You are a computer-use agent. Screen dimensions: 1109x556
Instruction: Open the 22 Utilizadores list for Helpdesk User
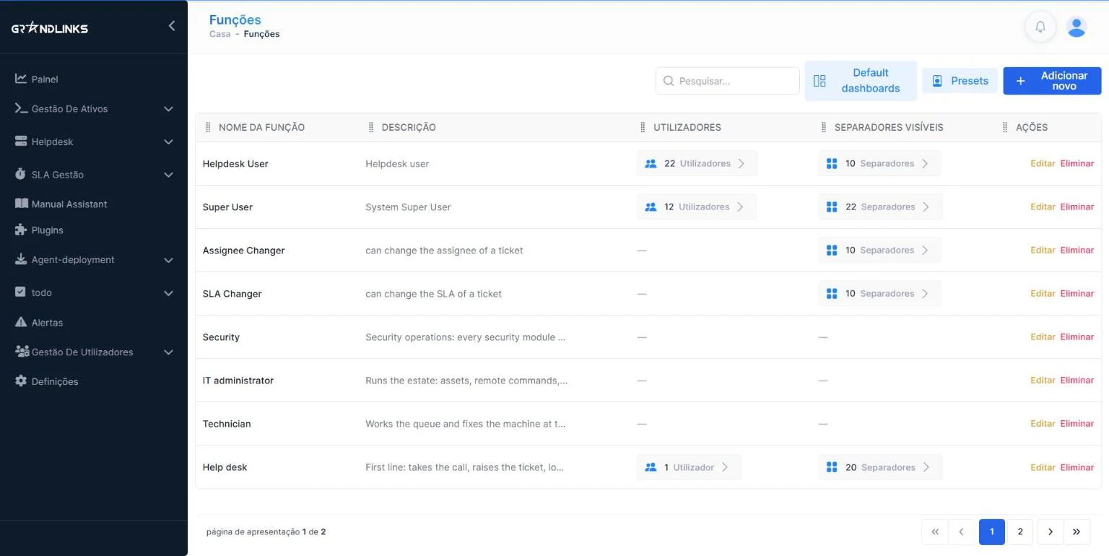[697, 163]
